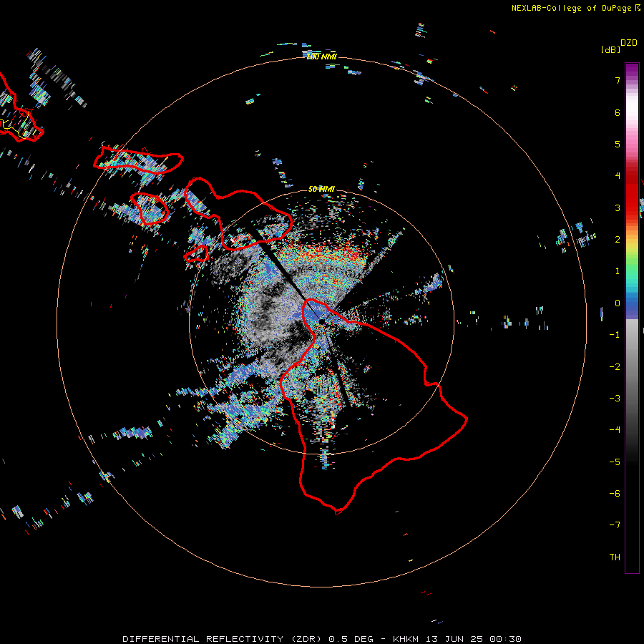Click the Differential Reflectivity title caption
Image resolution: width=644 pixels, height=644 pixels.
[322, 639]
